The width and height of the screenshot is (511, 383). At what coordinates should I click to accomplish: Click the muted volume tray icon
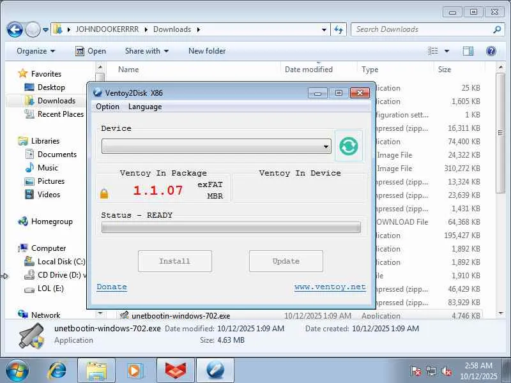(446, 371)
